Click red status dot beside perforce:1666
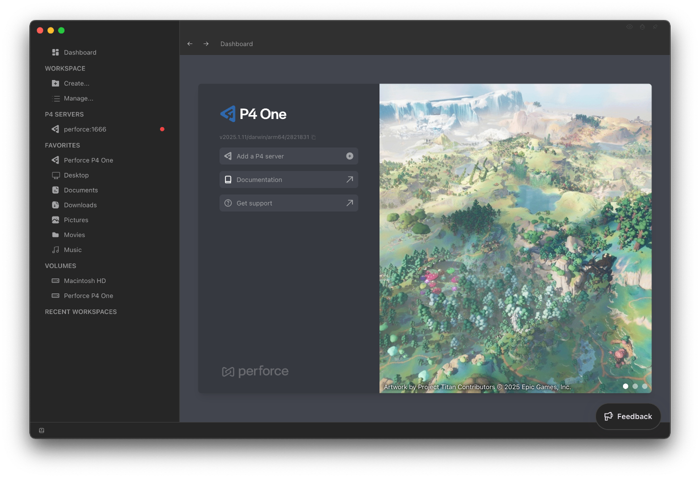Viewport: 700px width, 478px height. coord(162,129)
